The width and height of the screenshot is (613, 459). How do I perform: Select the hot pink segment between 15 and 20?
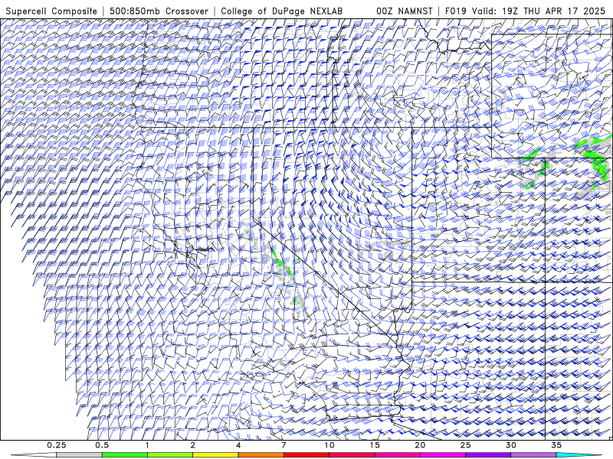(x=397, y=455)
